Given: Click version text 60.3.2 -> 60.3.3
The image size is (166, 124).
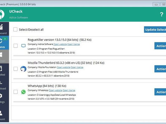Looking at the screenshot, I should coord(49,76).
